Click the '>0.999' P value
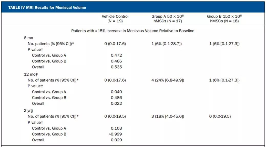 coord(115,134)
